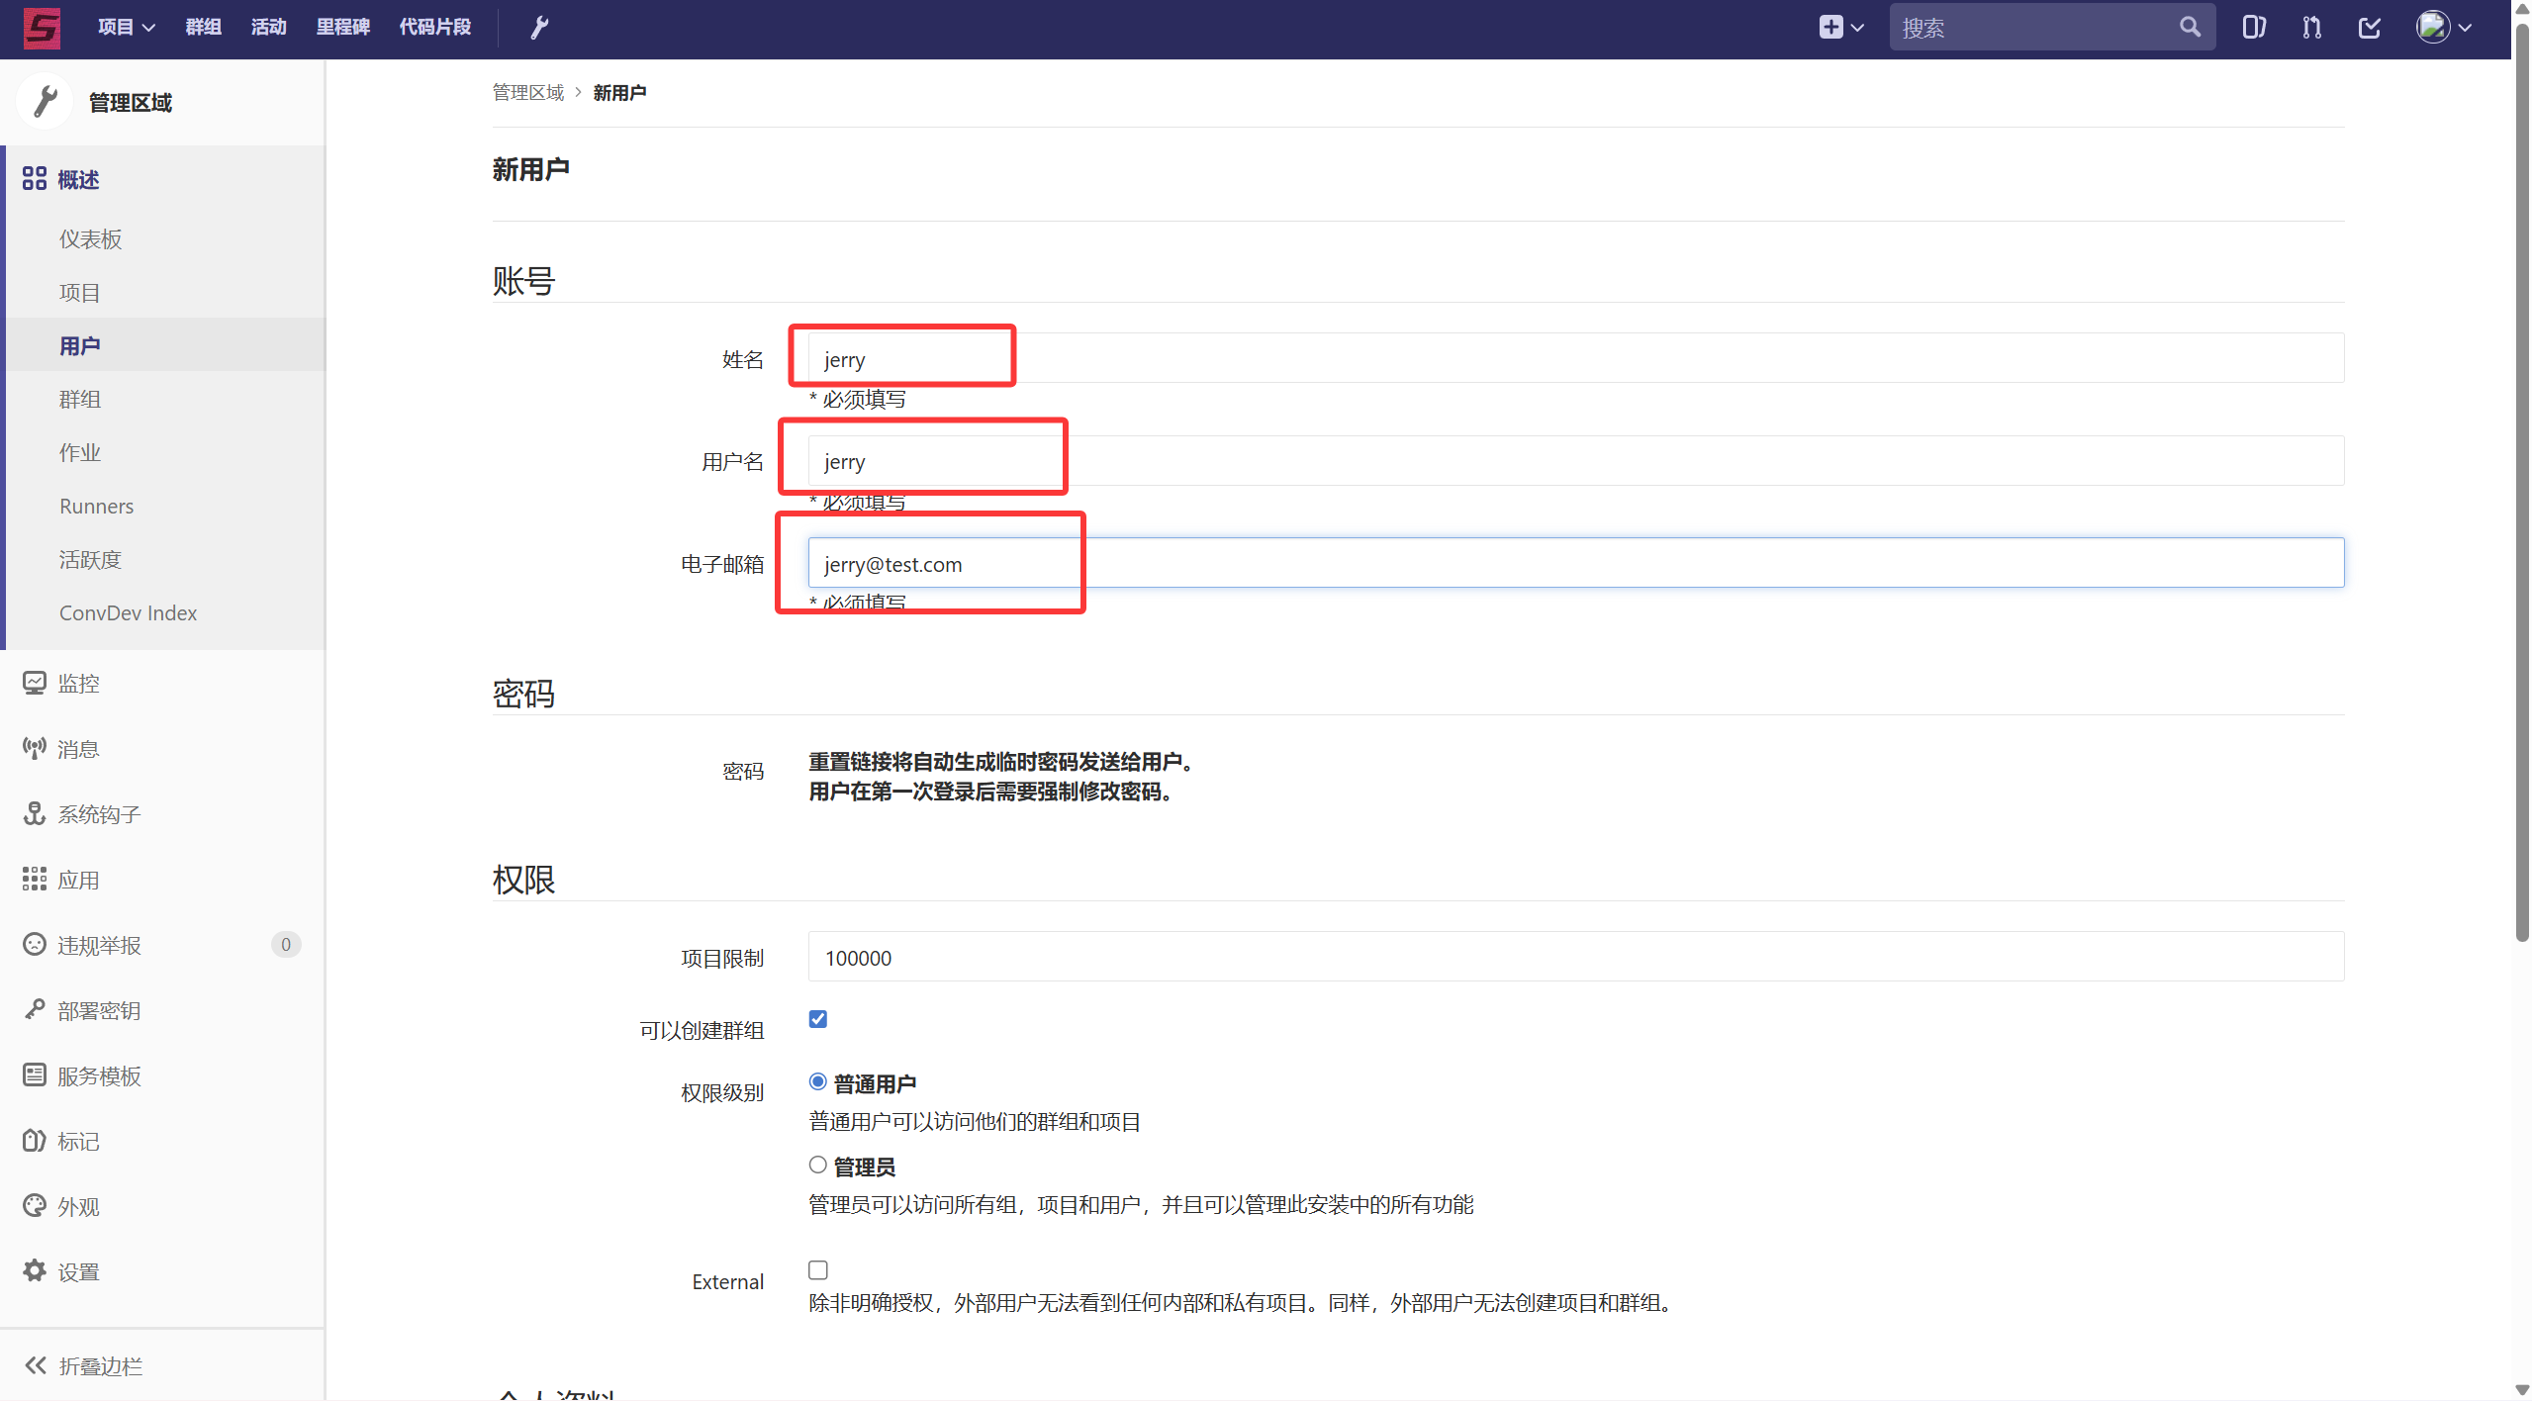Click the 用户名 input field
The height and width of the screenshot is (1401, 2532).
[x=1575, y=460]
